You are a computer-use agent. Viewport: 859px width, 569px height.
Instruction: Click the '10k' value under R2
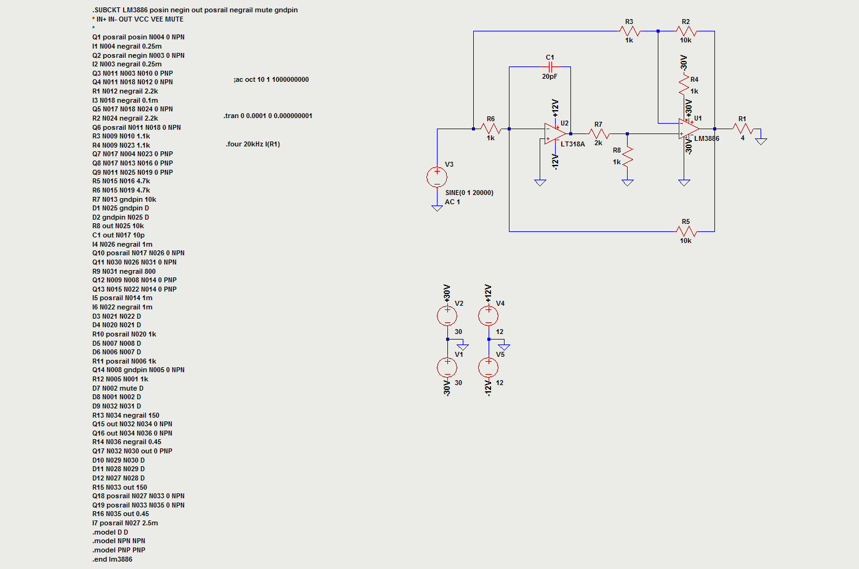point(685,40)
